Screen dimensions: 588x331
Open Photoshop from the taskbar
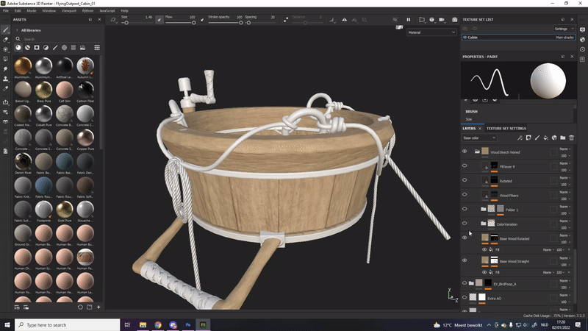click(x=188, y=324)
